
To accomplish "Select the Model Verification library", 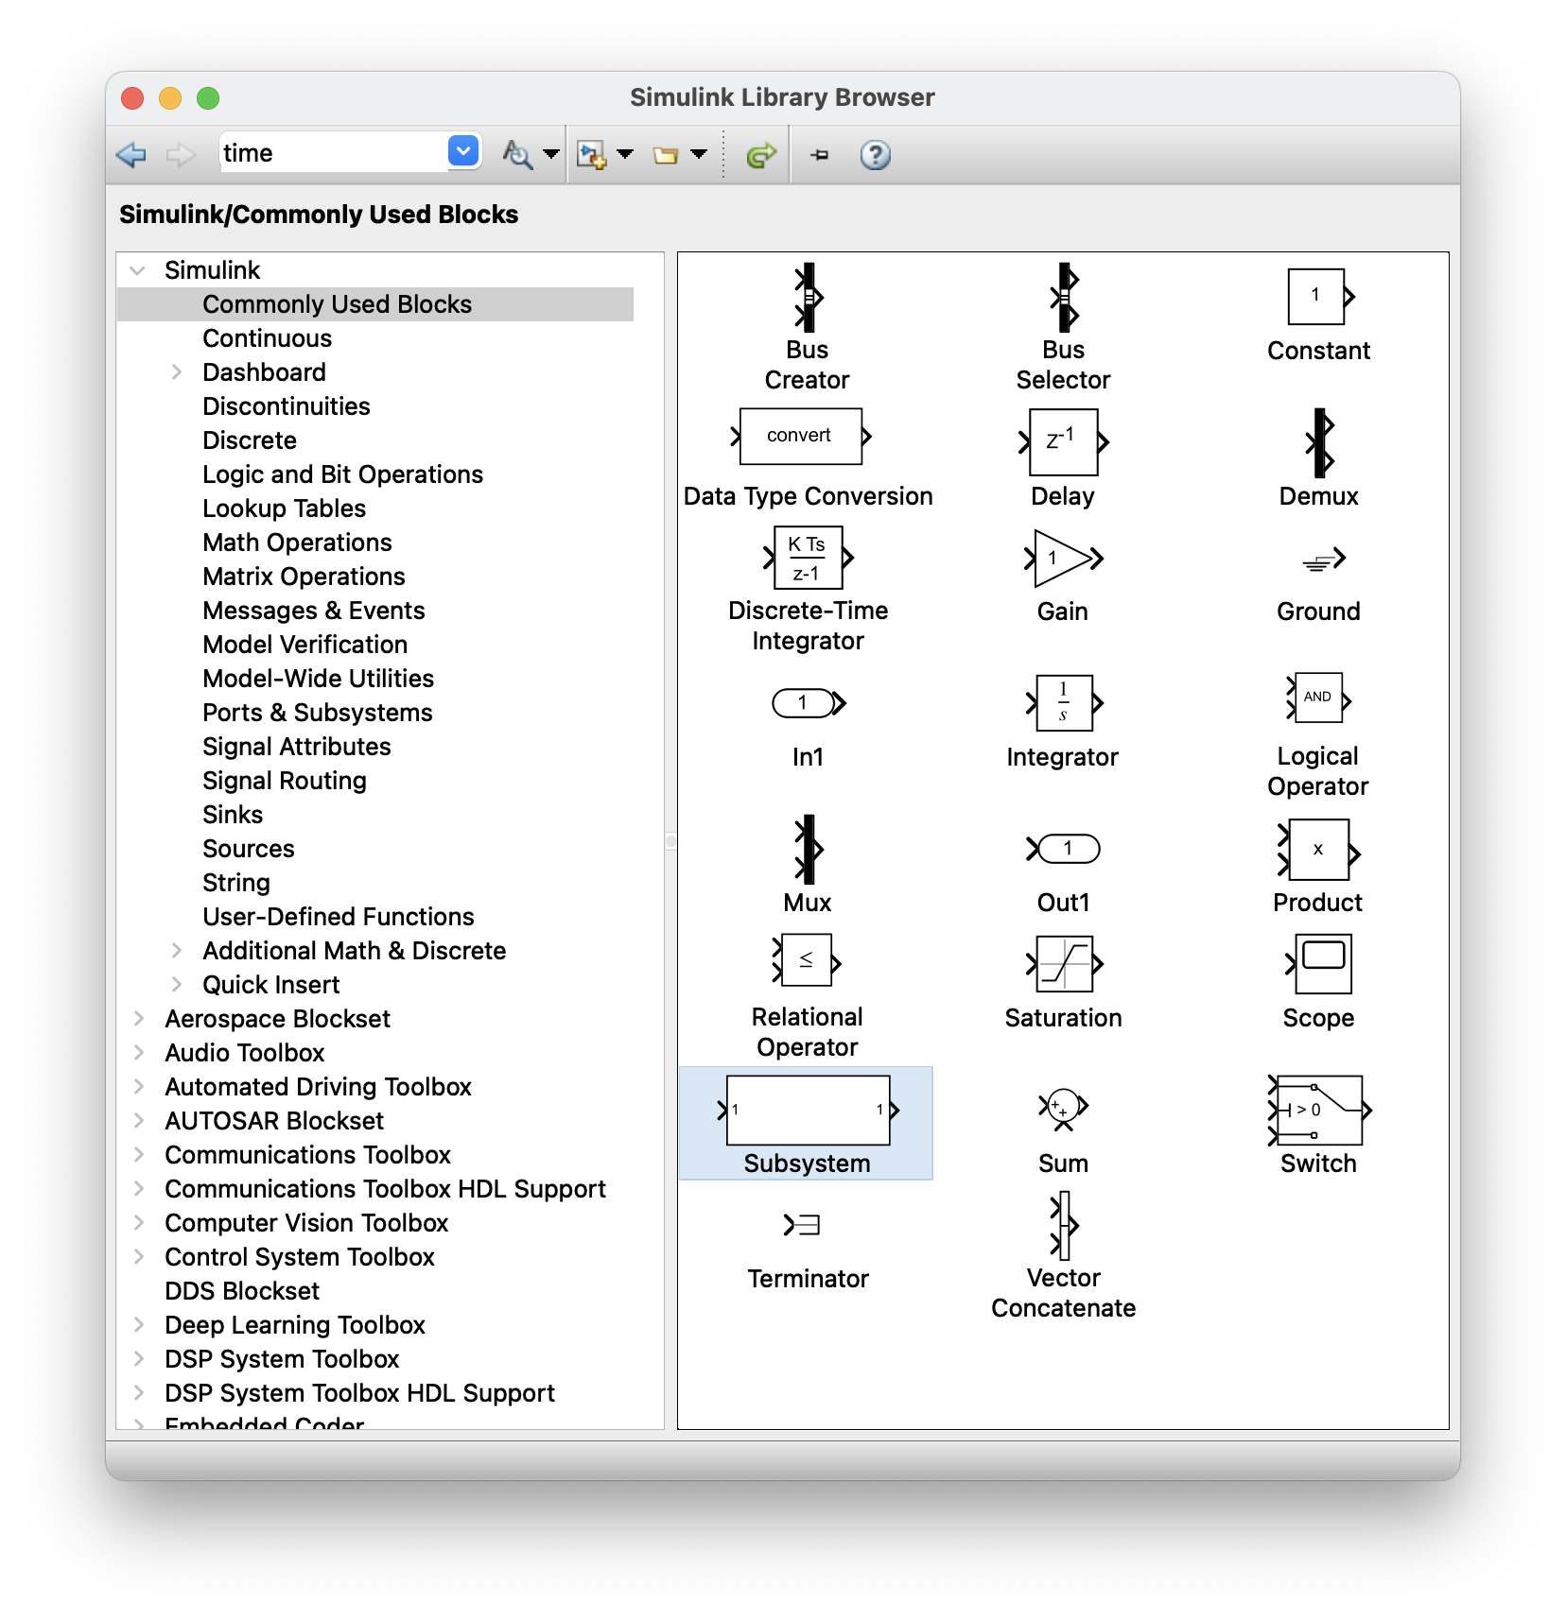I will 305,645.
